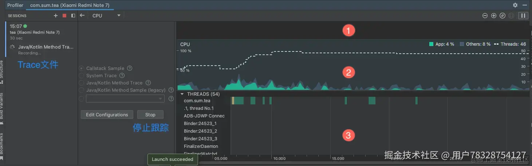Click the 'Others: 8 %' legend text
Viewport: 532px width, 166px height.
point(478,44)
